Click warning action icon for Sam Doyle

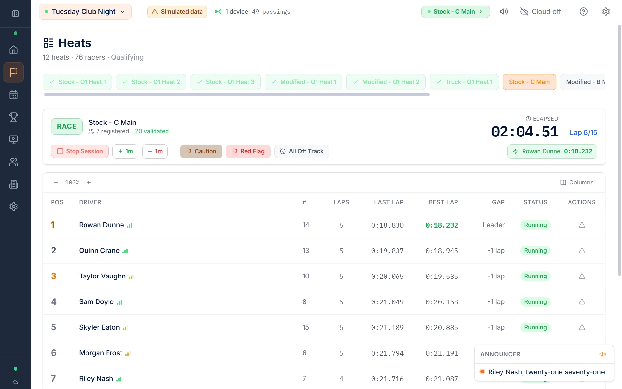click(x=582, y=302)
